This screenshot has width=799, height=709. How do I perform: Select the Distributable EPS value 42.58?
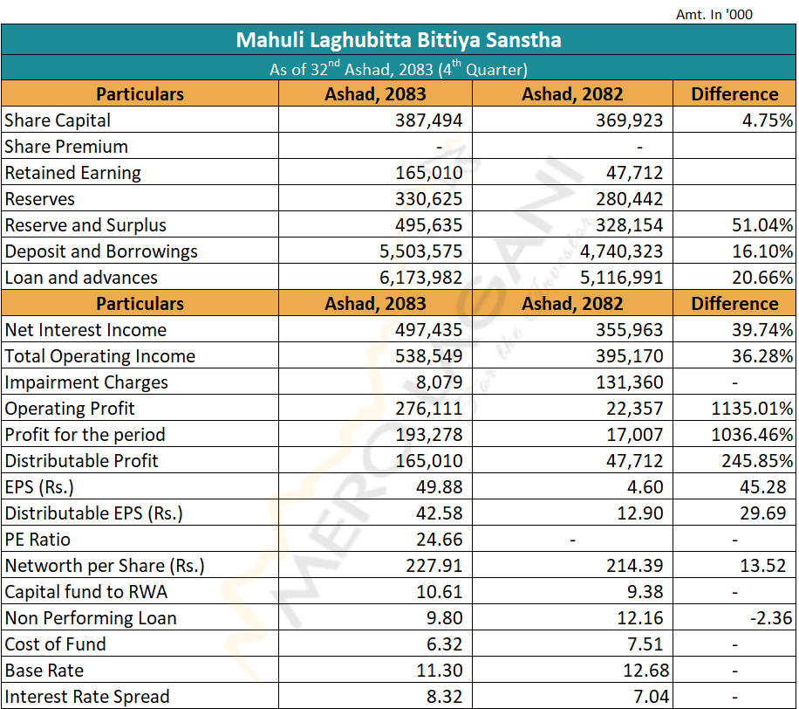click(439, 513)
